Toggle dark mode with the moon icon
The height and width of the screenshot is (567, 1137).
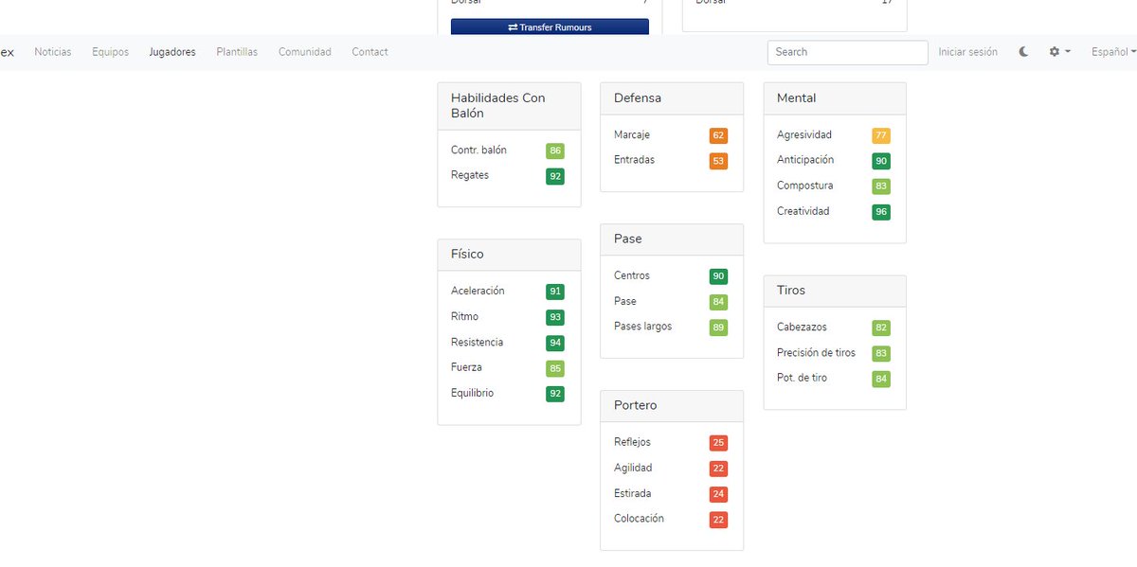[1024, 52]
